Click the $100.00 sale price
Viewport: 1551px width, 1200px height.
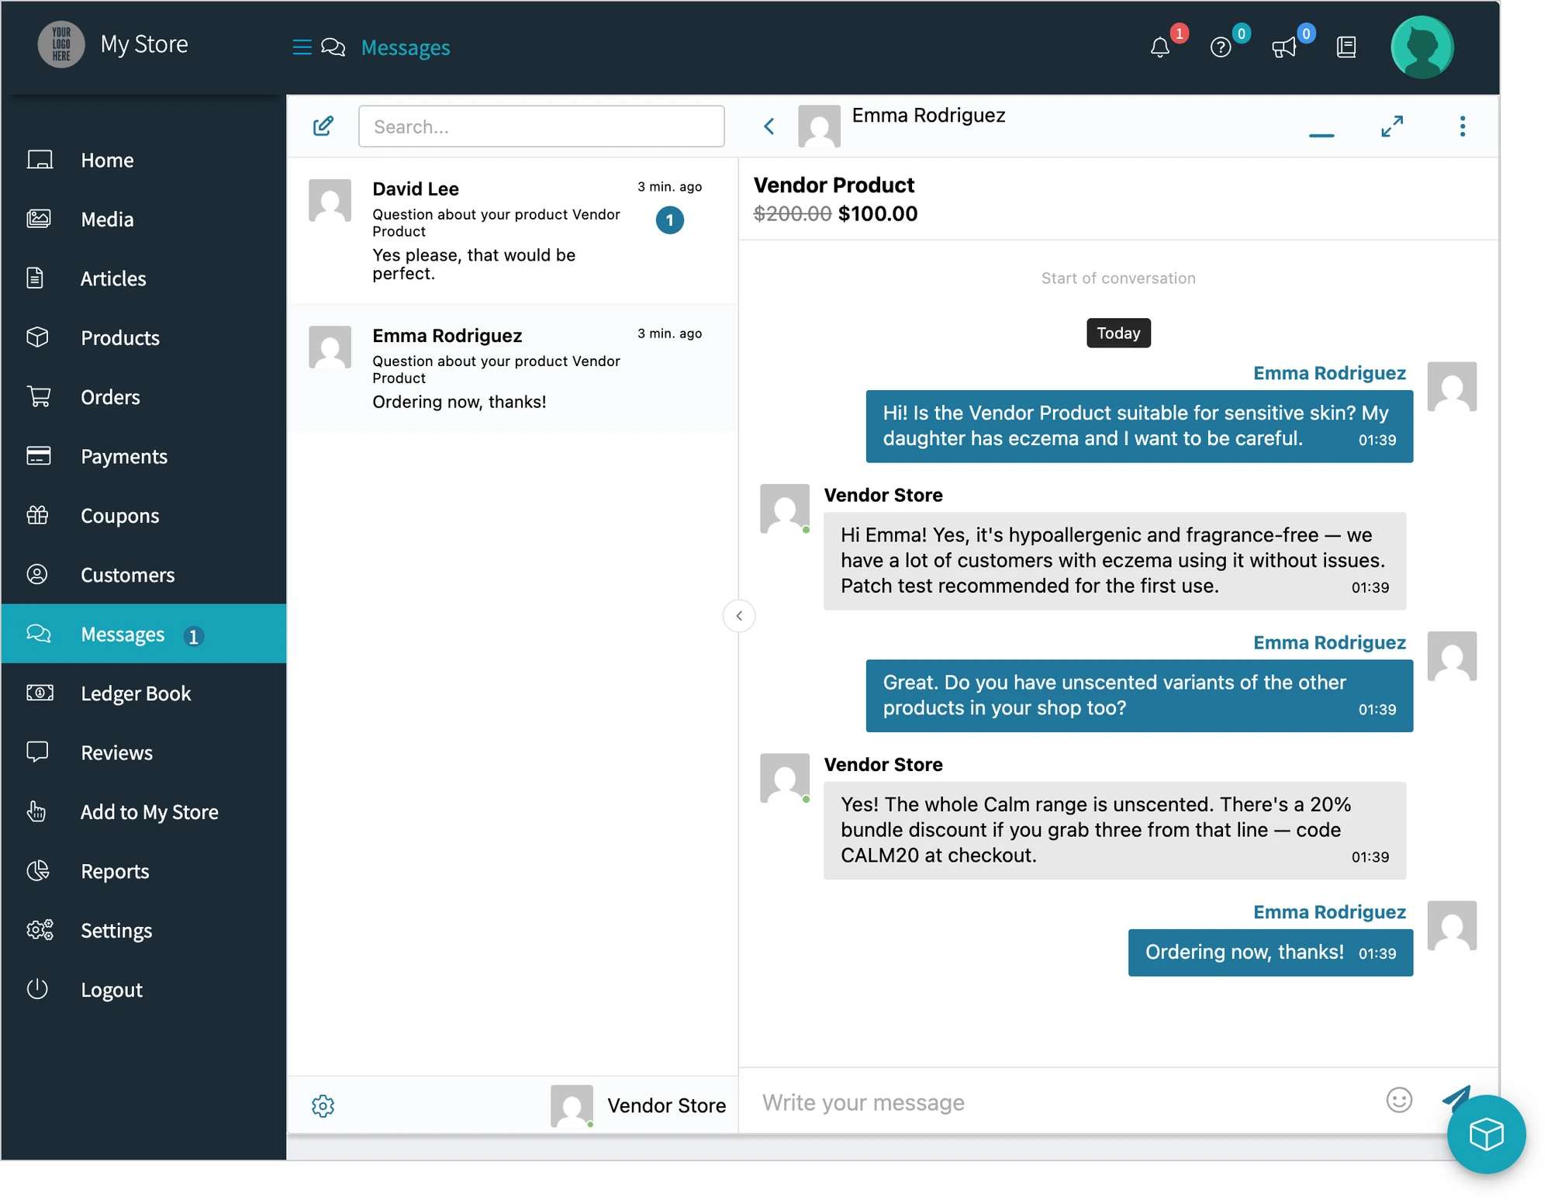pyautogui.click(x=878, y=214)
